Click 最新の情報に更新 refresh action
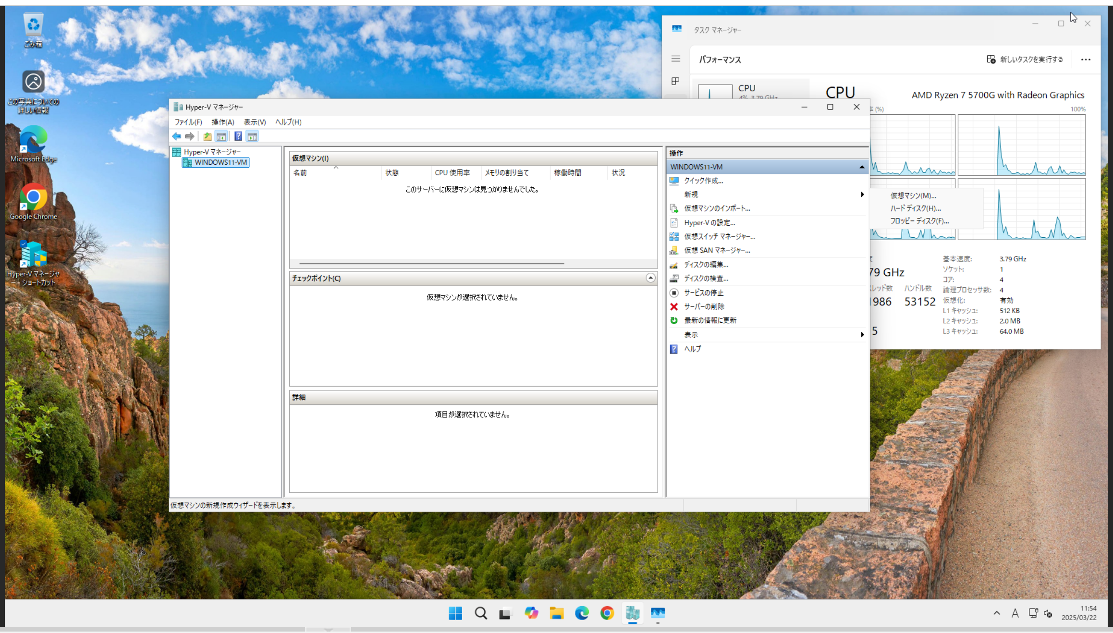The image size is (1113, 633). pyautogui.click(x=709, y=320)
